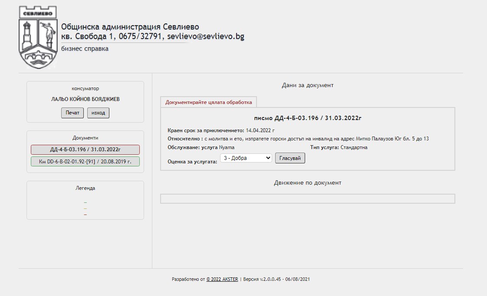Image resolution: width=487 pixels, height=296 pixels.
Task: Click the письмо ДД-4-Б-03.196 document heading
Action: (x=307, y=118)
